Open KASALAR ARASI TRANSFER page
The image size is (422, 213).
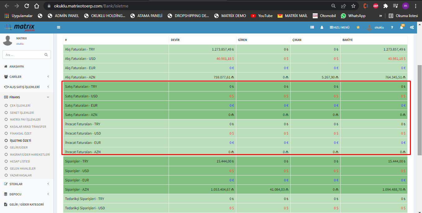(x=28, y=126)
